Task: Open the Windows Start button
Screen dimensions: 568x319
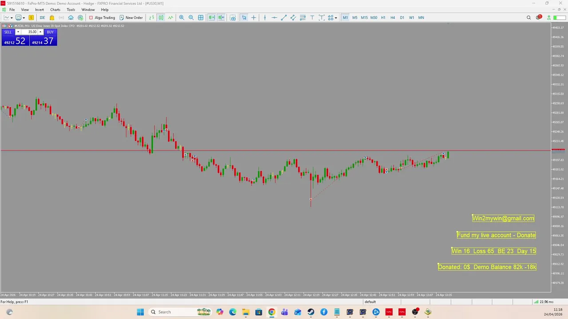Action: tap(140, 312)
